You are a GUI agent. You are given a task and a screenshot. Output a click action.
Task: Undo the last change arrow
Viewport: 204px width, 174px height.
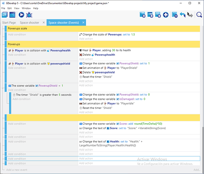(x=182, y=15)
